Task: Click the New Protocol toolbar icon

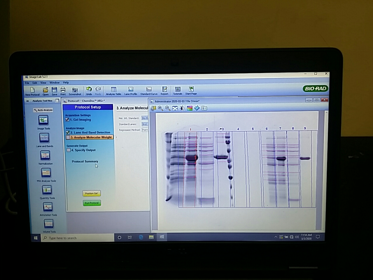Action: 32,90
